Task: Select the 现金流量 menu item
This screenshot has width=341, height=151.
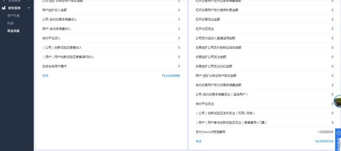Action: pyautogui.click(x=13, y=31)
